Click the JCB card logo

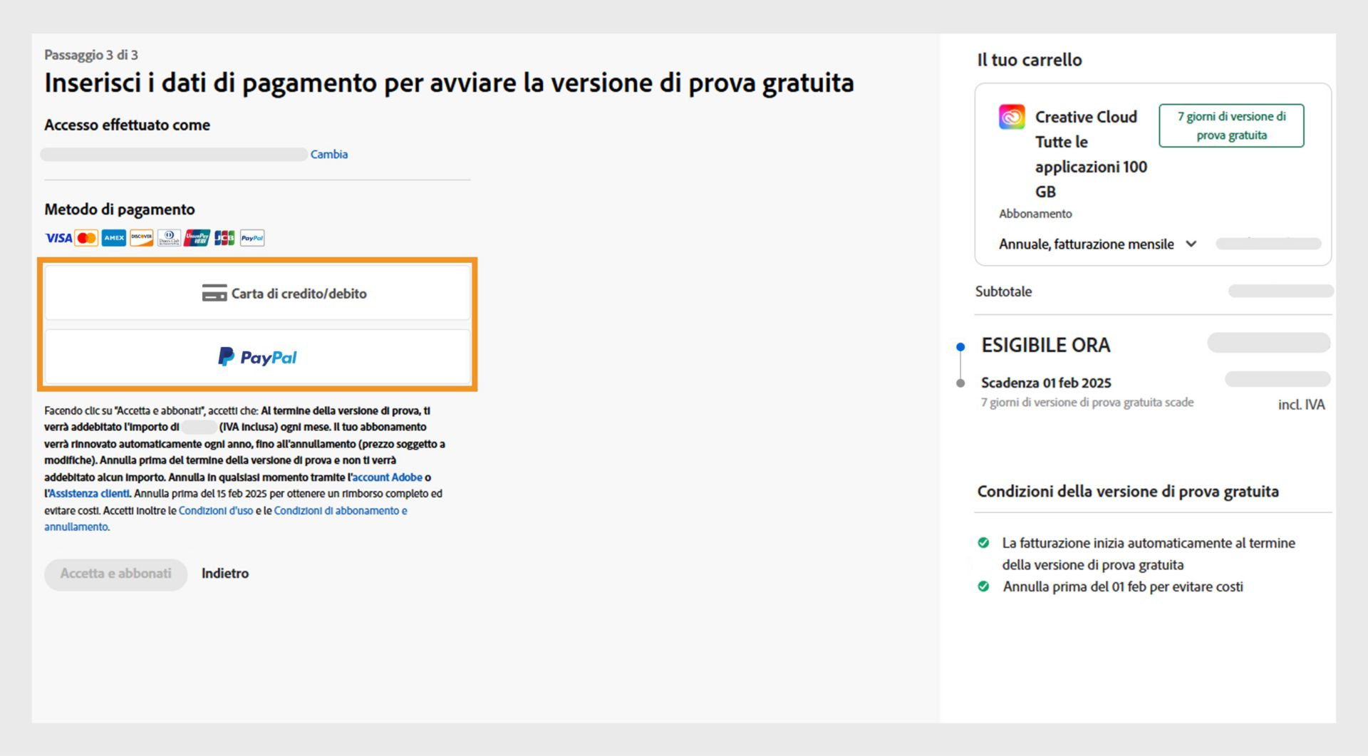[224, 238]
